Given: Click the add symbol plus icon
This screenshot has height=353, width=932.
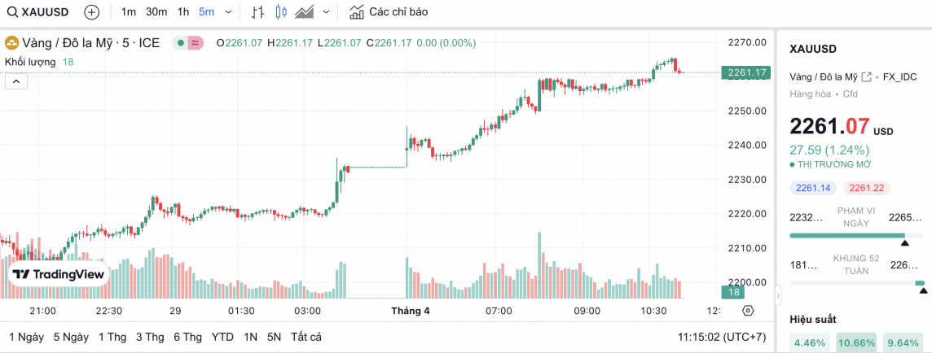Looking at the screenshot, I should coord(92,12).
